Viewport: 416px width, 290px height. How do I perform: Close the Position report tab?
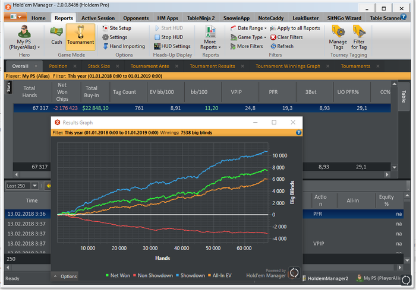pos(75,66)
